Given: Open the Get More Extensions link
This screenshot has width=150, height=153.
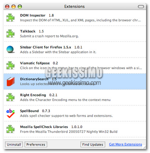Looking at the screenshot, I should point(125,144).
